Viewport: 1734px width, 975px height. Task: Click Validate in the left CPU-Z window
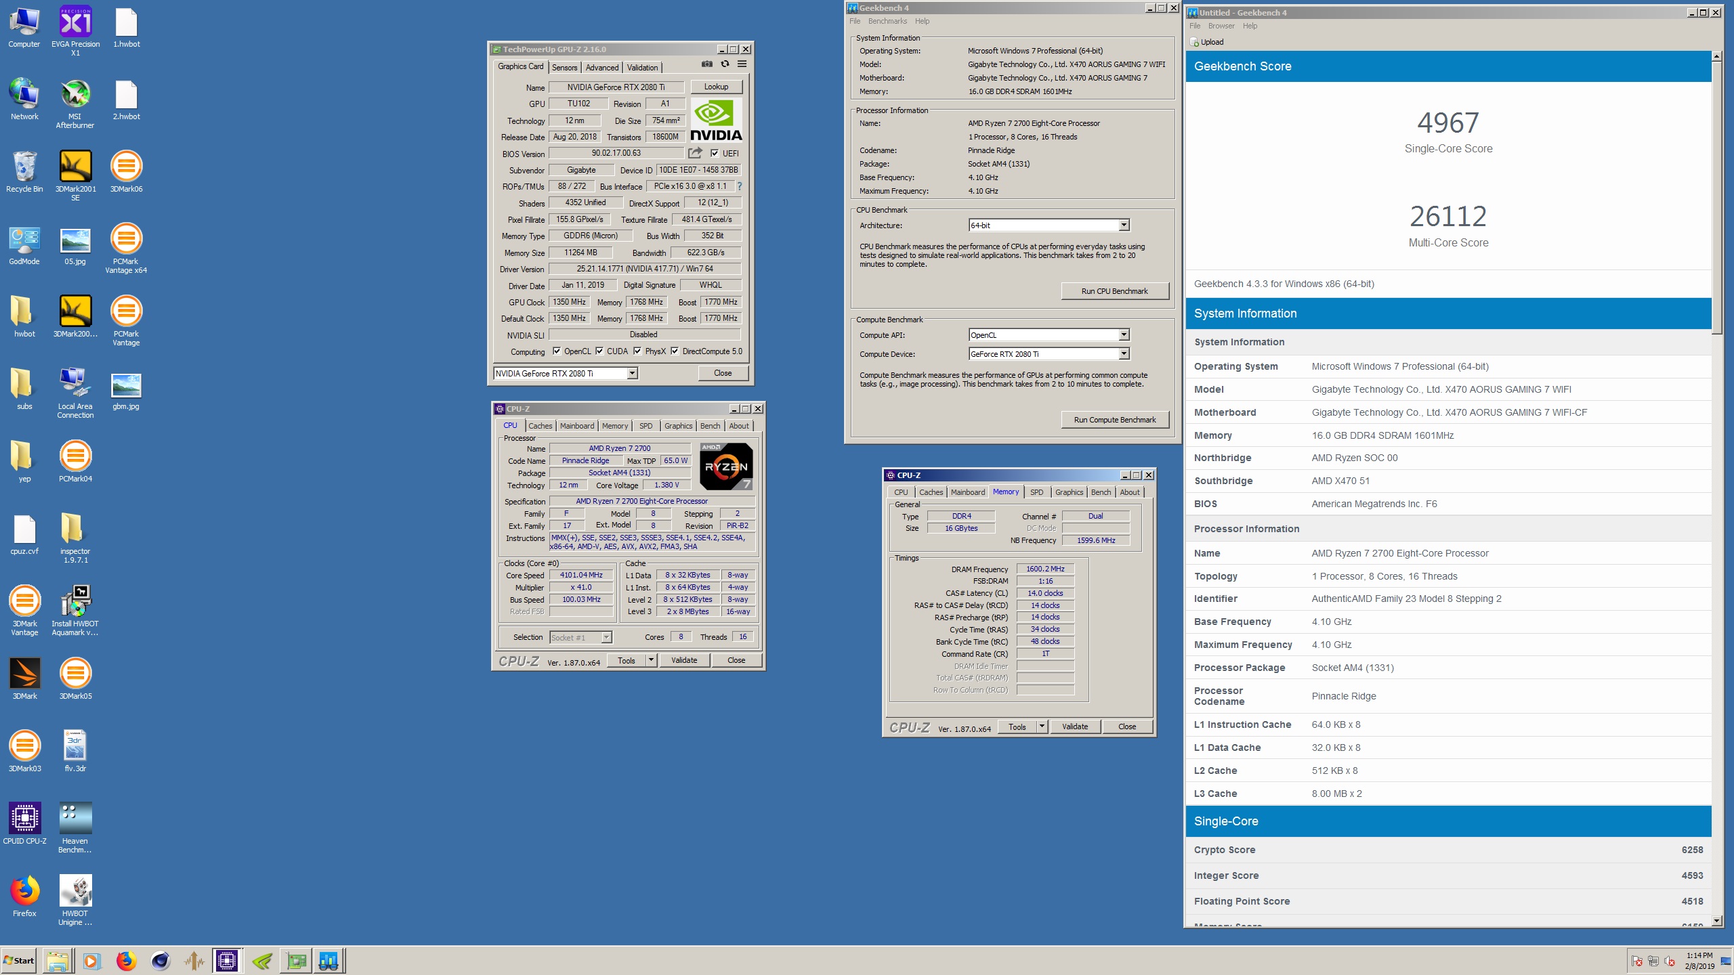(x=684, y=660)
